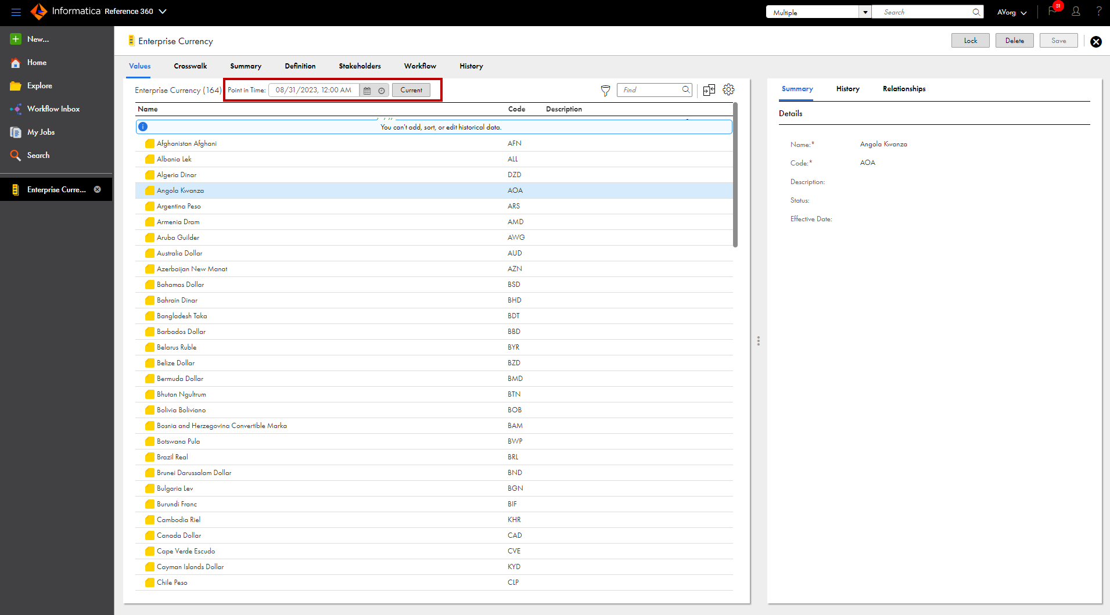Expand the Reference 360 app switcher chevron
The height and width of the screenshot is (615, 1110).
click(x=163, y=12)
